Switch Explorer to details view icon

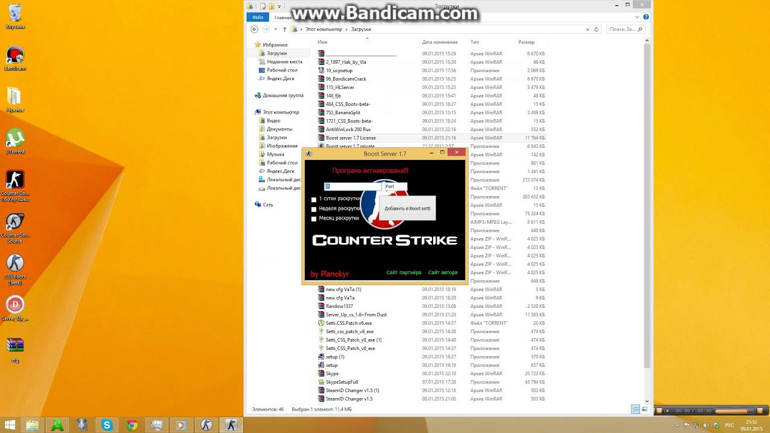[x=635, y=409]
